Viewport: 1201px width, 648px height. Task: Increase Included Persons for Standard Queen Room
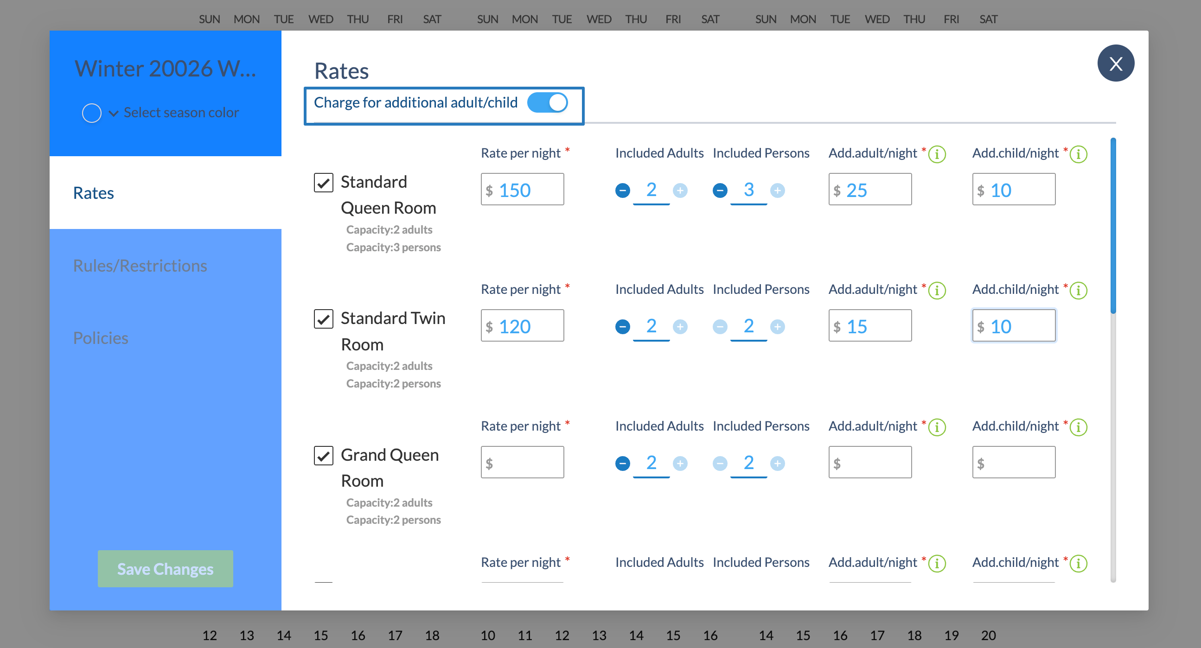(x=777, y=190)
